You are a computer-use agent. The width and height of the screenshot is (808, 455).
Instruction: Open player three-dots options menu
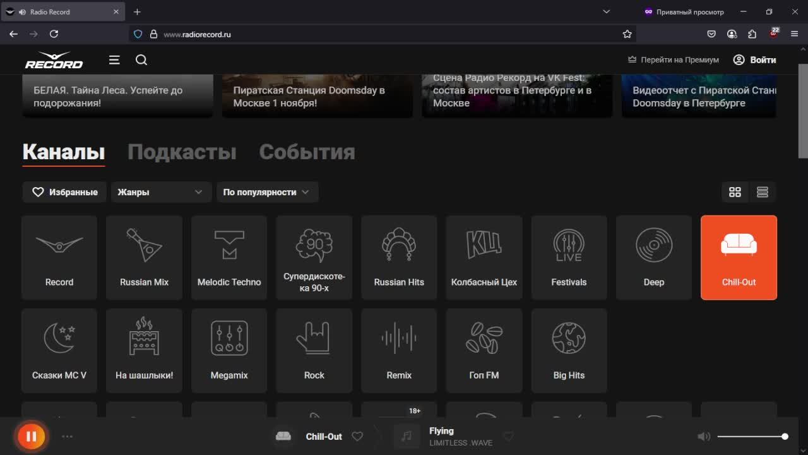click(68, 436)
